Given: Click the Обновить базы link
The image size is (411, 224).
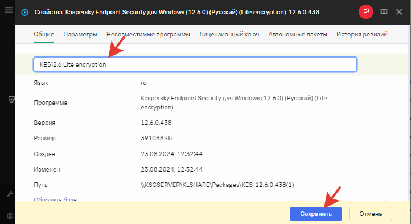Looking at the screenshot, I should click(x=56, y=199).
